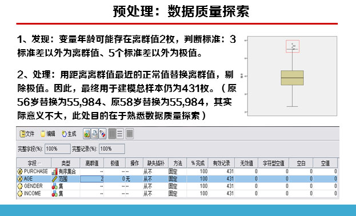Click the % 完成 column header
Image resolution: width=356 pixels, height=216 pixels.
point(198,163)
